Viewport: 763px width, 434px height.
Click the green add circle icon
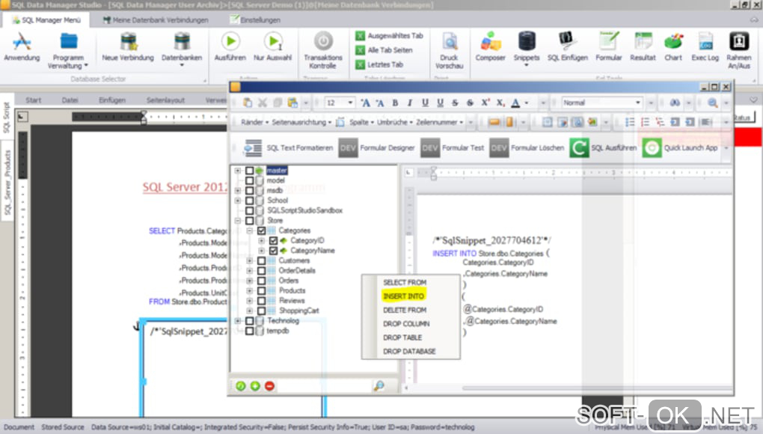(x=255, y=386)
